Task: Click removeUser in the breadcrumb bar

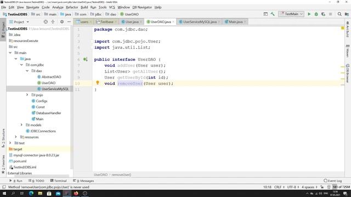Action: pos(121,175)
